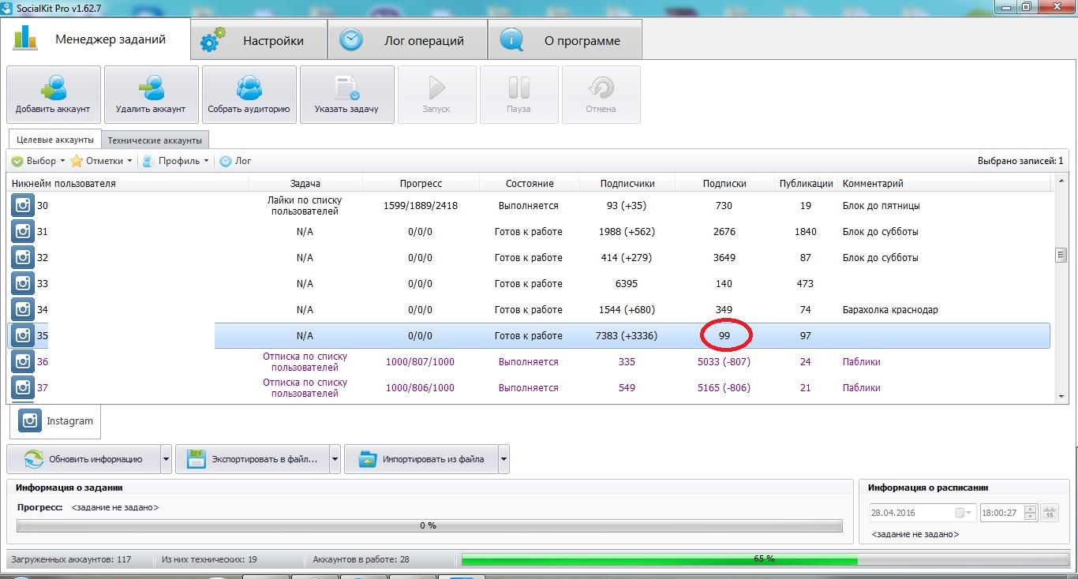Sort by Прогресс column header
Image resolution: width=1078 pixels, height=579 pixels.
click(x=421, y=183)
